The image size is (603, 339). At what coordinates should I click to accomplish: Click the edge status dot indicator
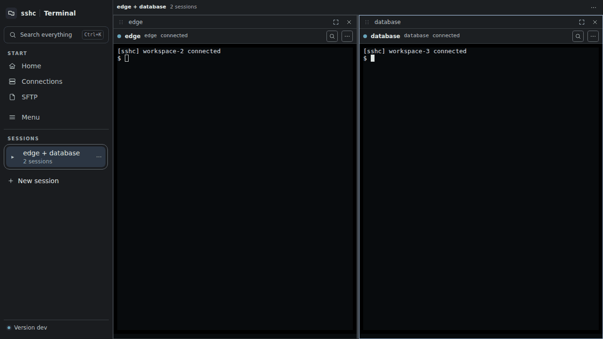coord(119,36)
